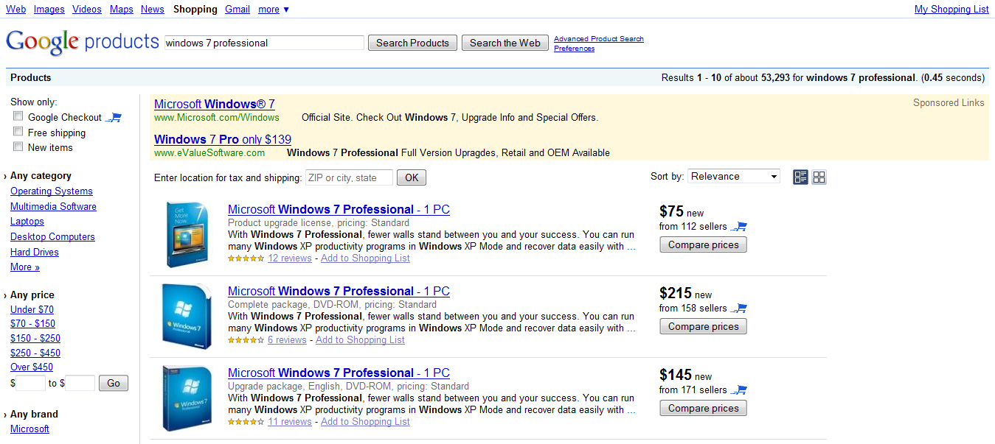Compare prices for the $145 product
995x444 pixels.
[x=703, y=408]
